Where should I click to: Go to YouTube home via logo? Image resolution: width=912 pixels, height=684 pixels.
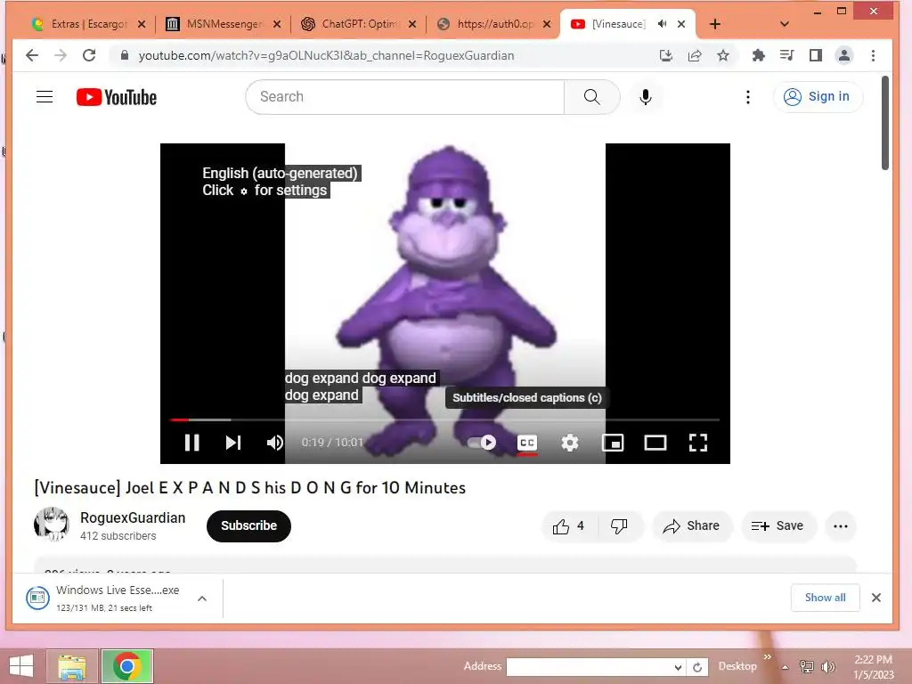pos(117,97)
